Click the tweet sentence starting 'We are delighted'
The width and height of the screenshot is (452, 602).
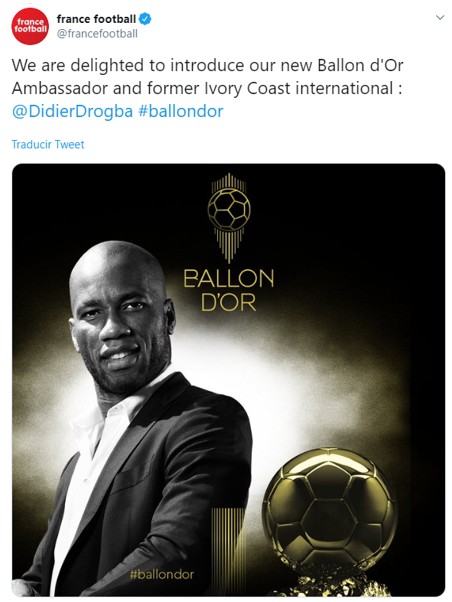(207, 76)
